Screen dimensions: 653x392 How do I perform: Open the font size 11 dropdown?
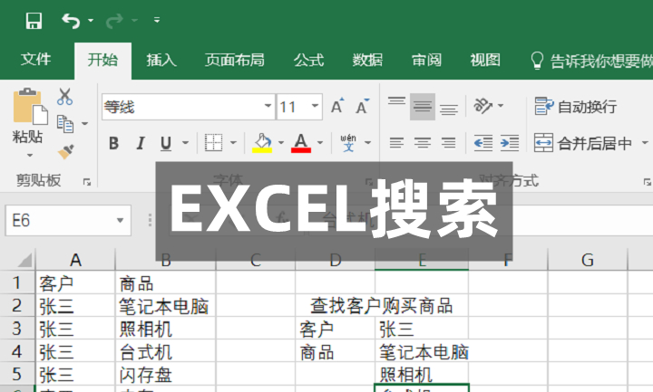point(316,106)
